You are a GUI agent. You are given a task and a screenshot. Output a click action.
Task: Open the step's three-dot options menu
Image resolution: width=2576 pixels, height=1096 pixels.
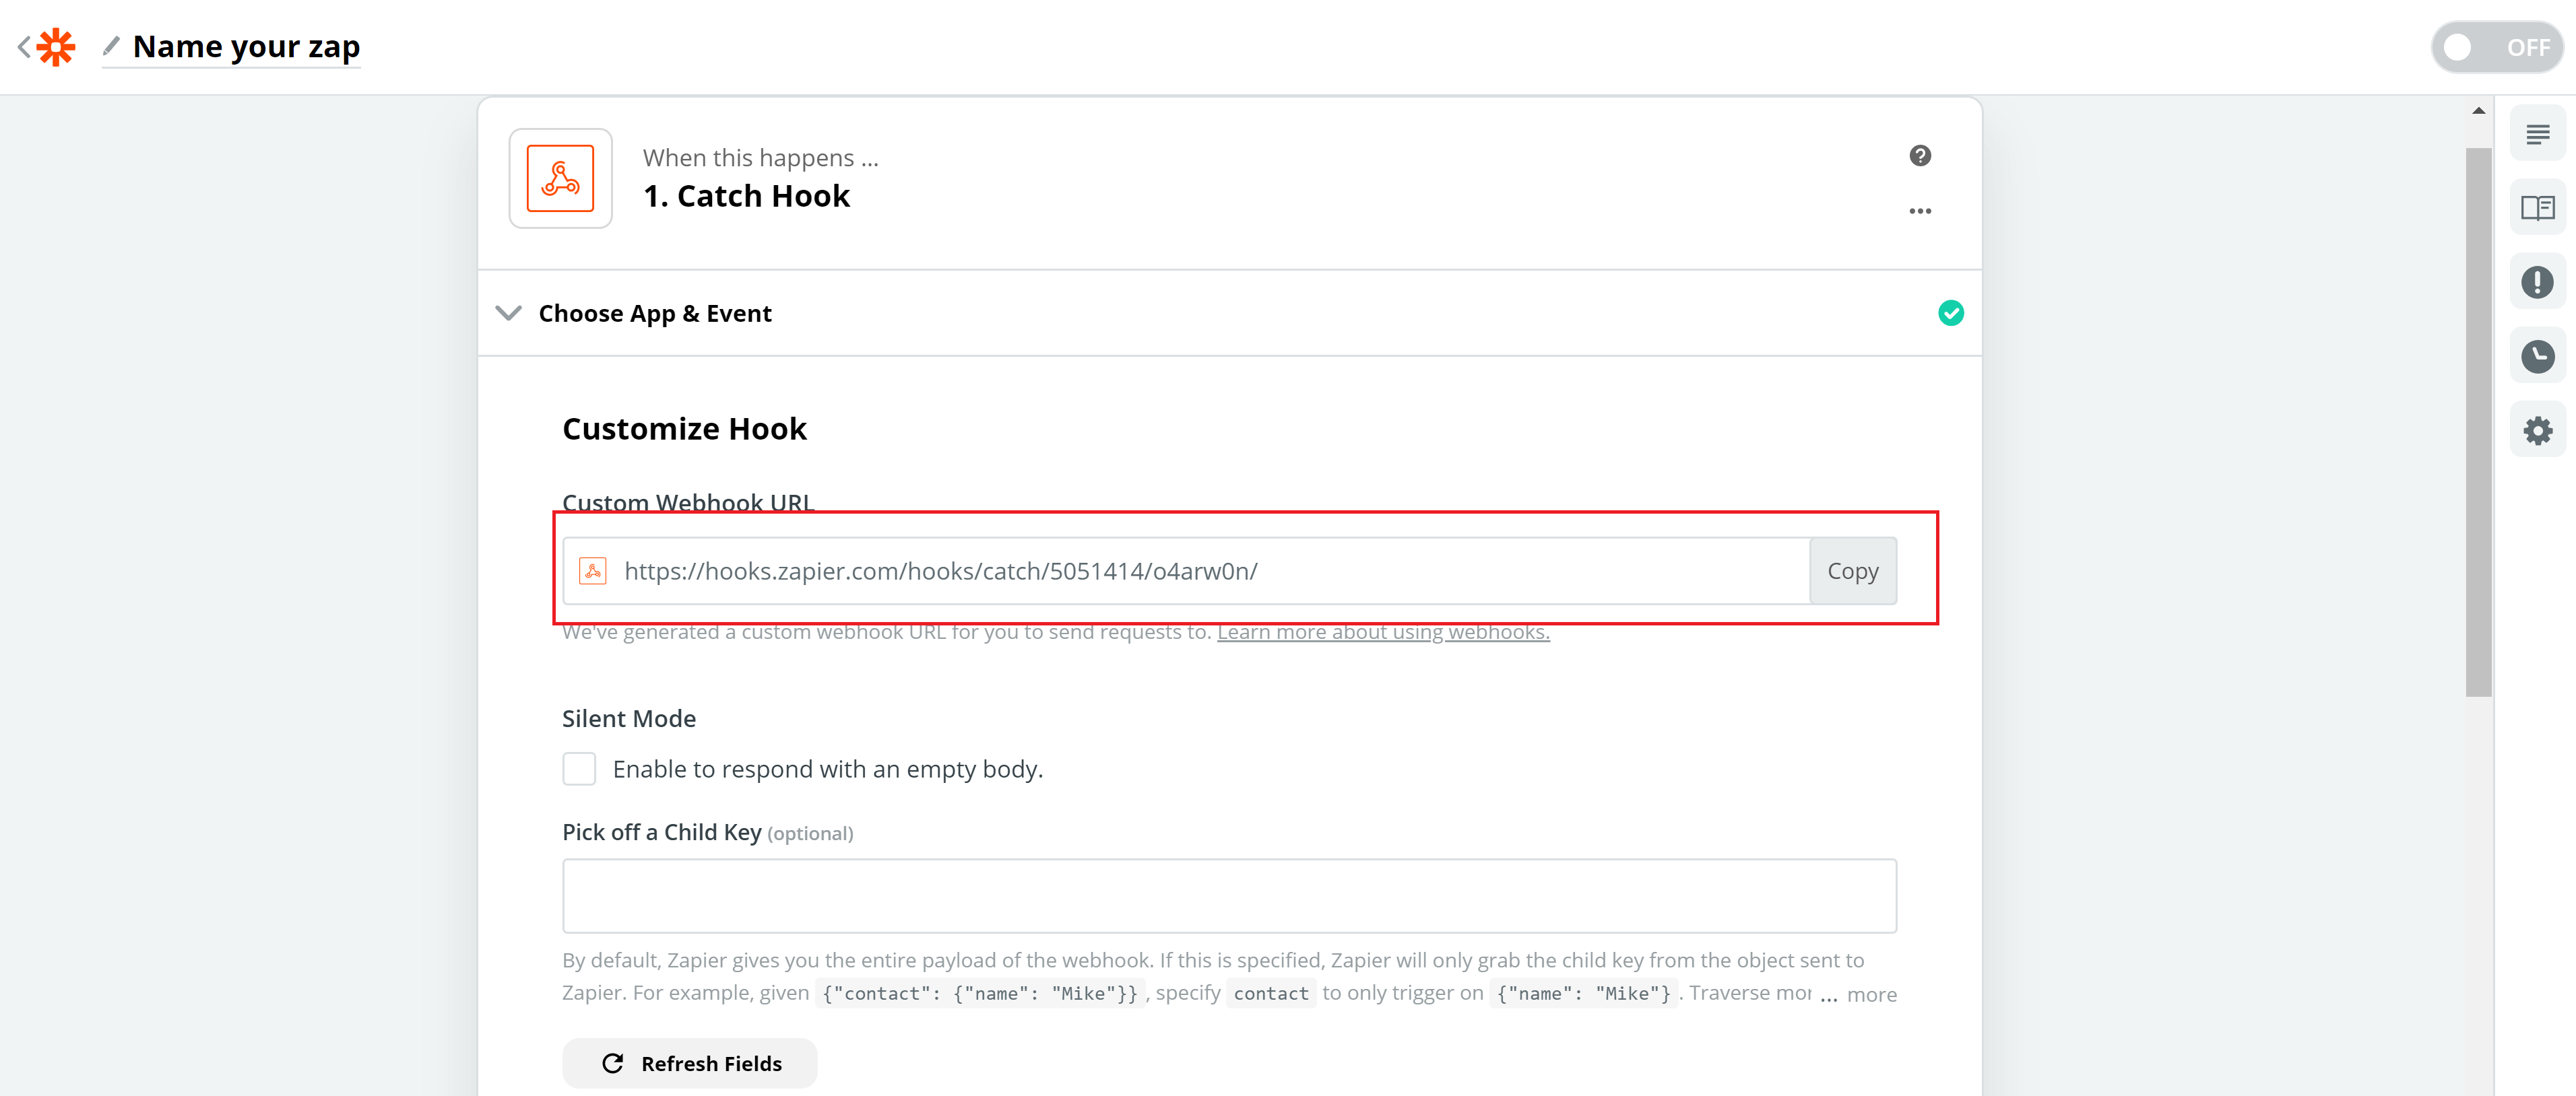(1919, 211)
